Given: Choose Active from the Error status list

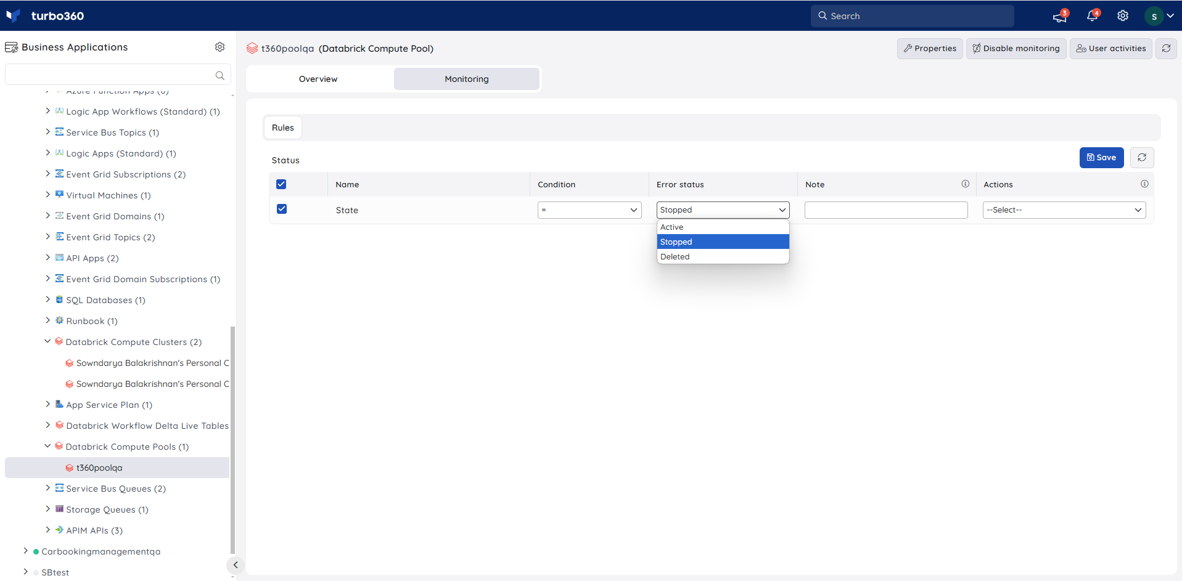Looking at the screenshot, I should 723,227.
